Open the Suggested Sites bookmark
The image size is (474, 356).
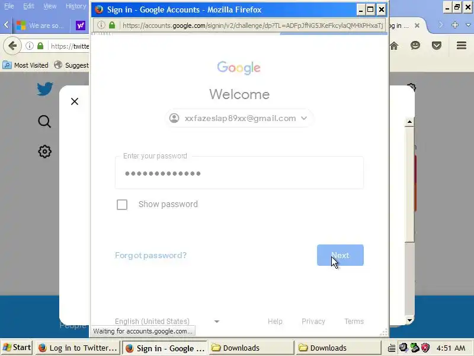[x=71, y=65]
